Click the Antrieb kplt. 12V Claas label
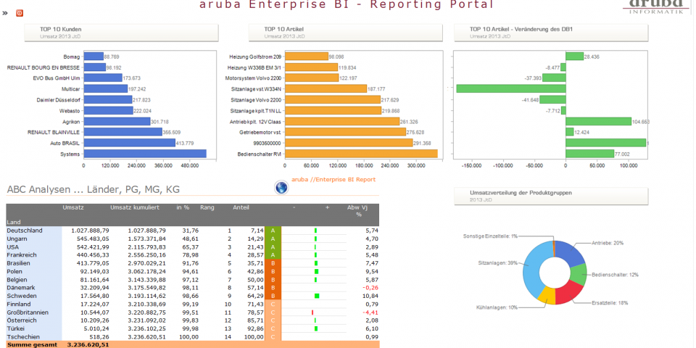 coord(256,121)
